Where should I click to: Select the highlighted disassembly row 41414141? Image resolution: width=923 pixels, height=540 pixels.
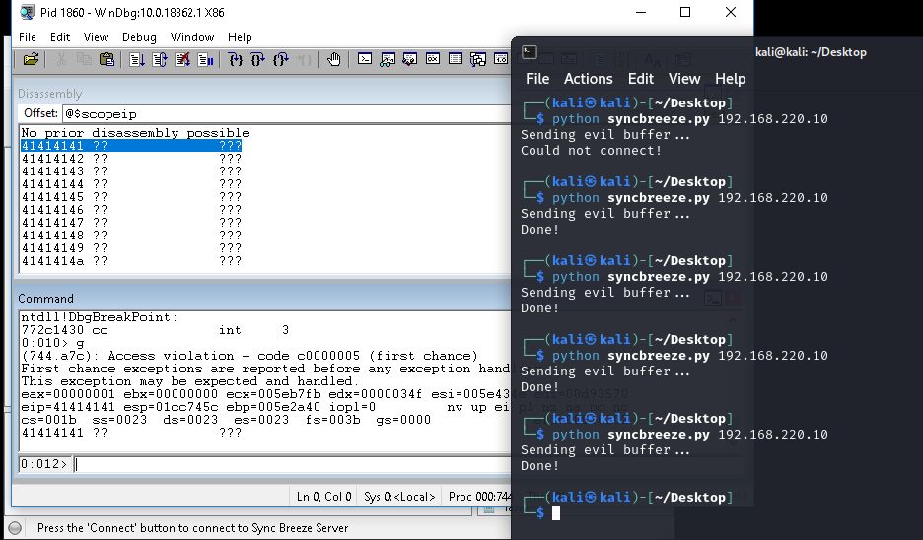point(131,145)
